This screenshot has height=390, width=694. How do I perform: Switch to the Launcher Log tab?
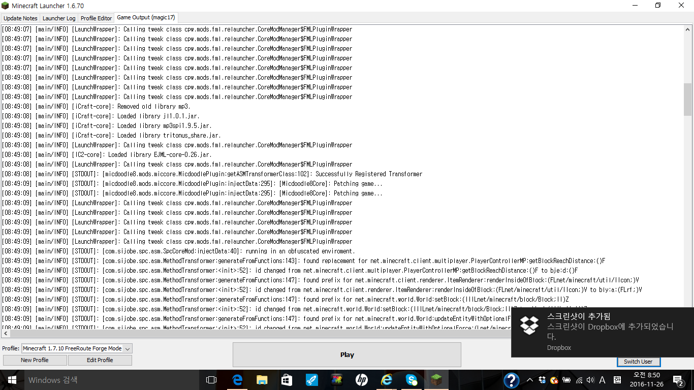(x=59, y=18)
